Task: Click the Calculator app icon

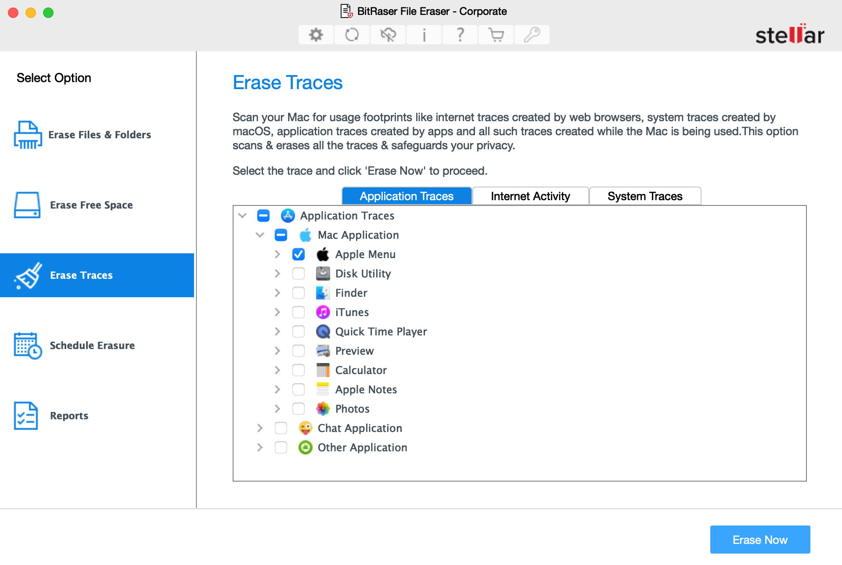Action: click(323, 370)
